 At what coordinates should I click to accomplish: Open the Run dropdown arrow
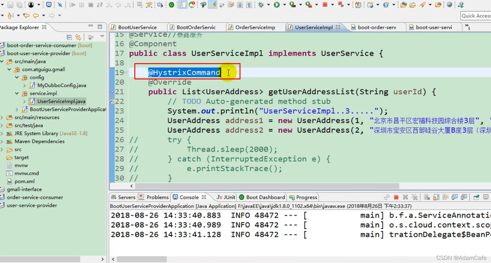(x=284, y=5)
